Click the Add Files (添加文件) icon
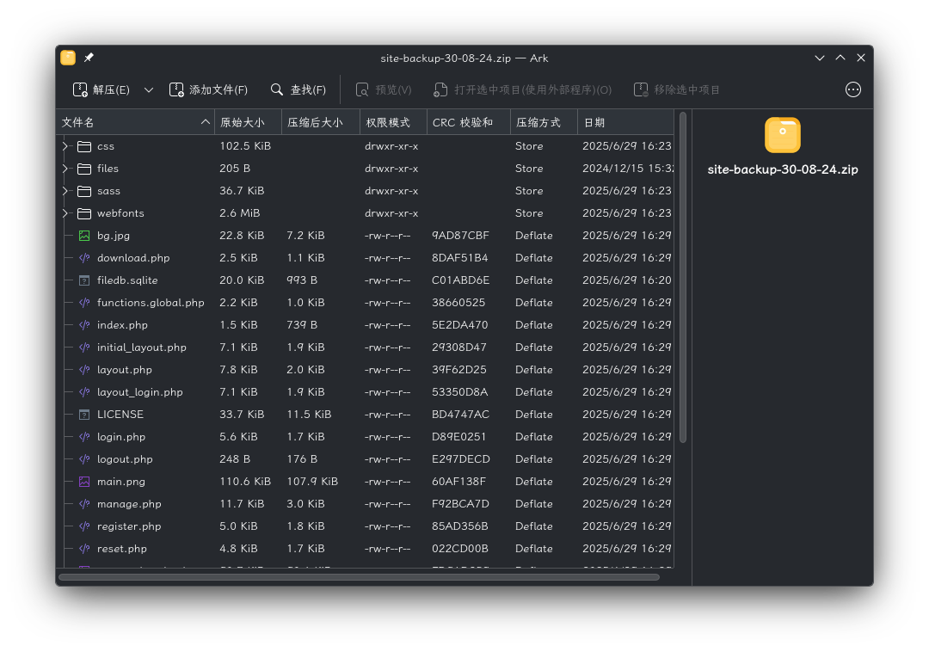Viewport: 929px width, 652px height. pos(176,90)
